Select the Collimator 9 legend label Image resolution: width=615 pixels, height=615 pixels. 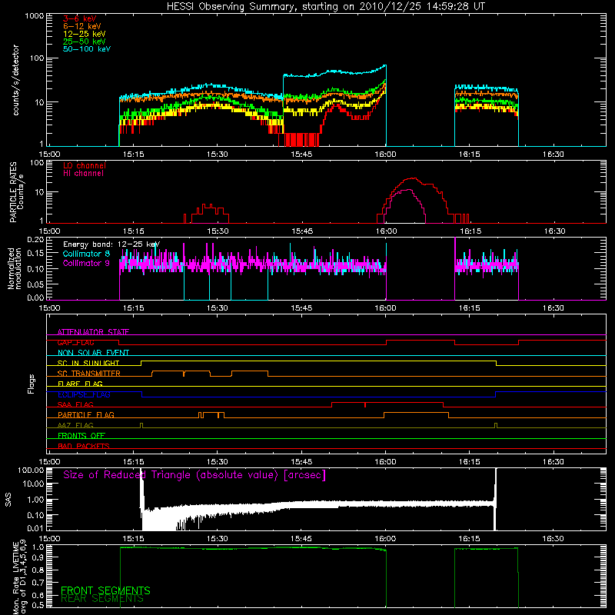86,263
